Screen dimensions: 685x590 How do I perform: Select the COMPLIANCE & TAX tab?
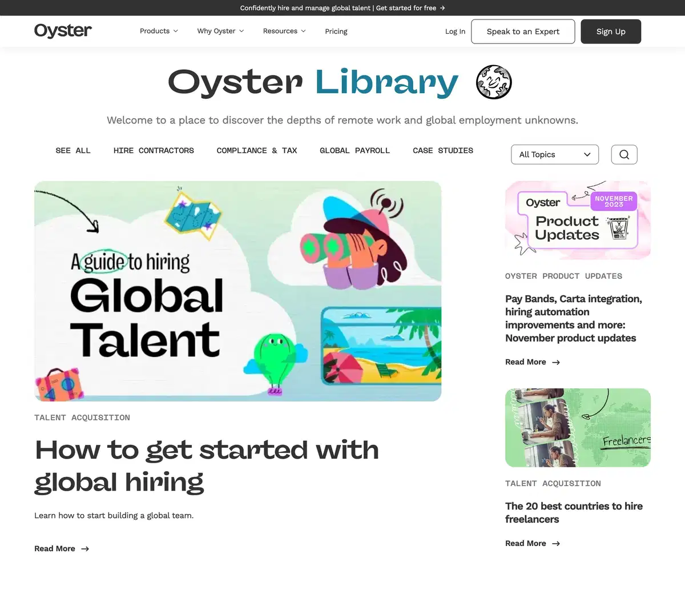(257, 150)
